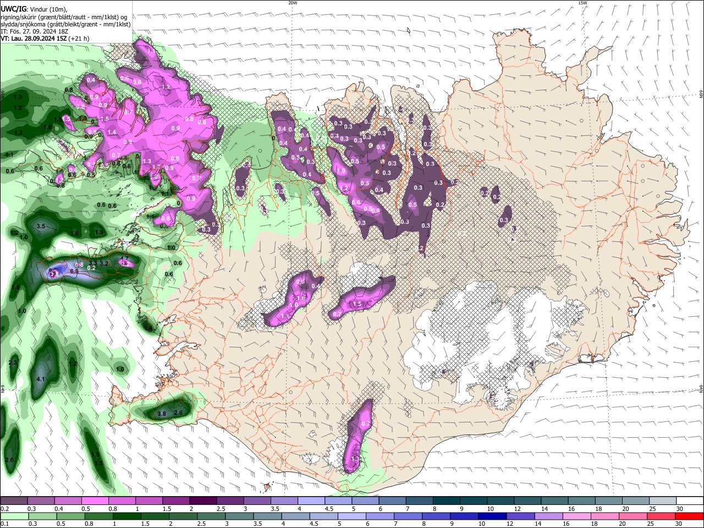Click the darkest green 1 rain legend swatch
This screenshot has width=704, height=528.
pos(127,516)
